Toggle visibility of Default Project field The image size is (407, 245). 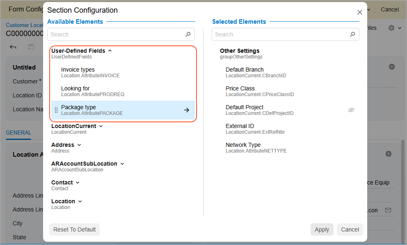[x=351, y=110]
